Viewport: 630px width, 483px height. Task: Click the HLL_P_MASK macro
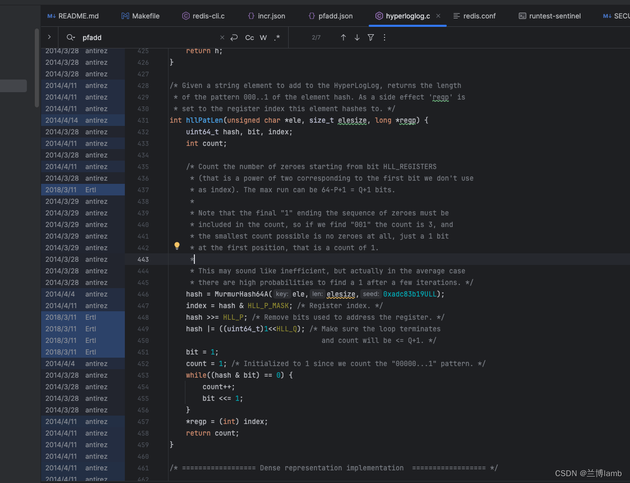point(268,306)
